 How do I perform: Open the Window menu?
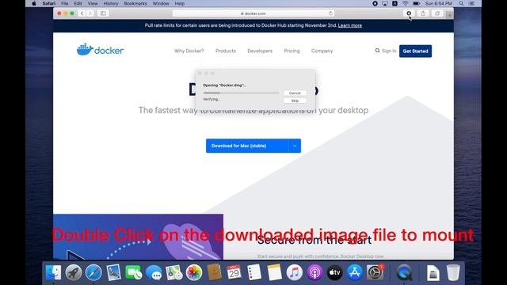click(161, 3)
